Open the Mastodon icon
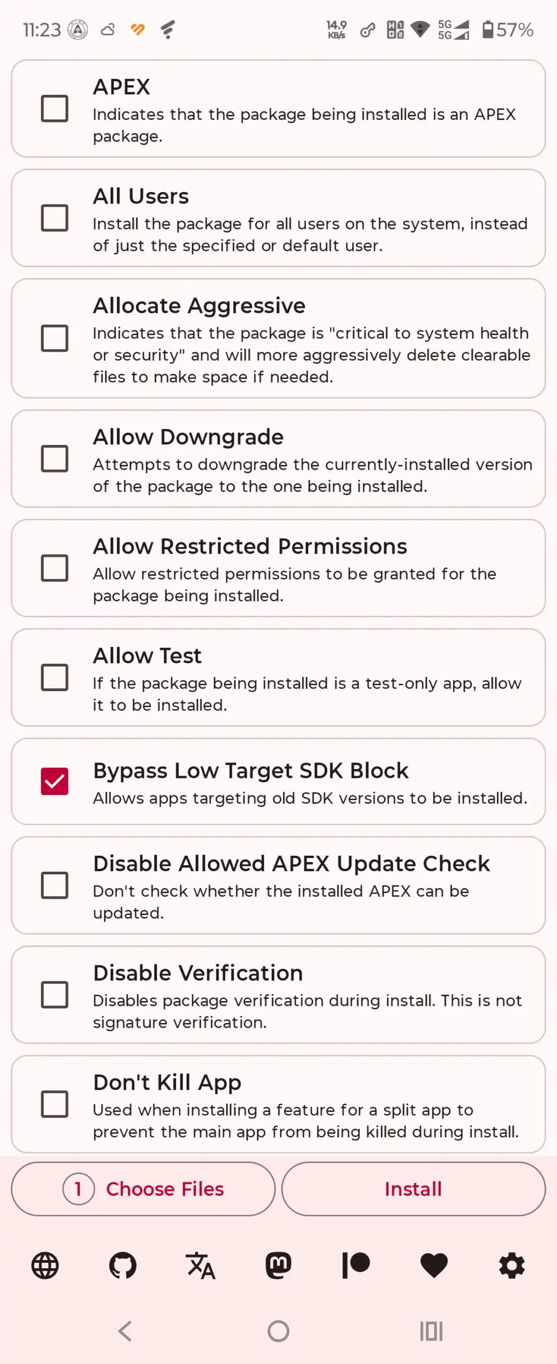This screenshot has width=557, height=1364. click(x=278, y=1265)
